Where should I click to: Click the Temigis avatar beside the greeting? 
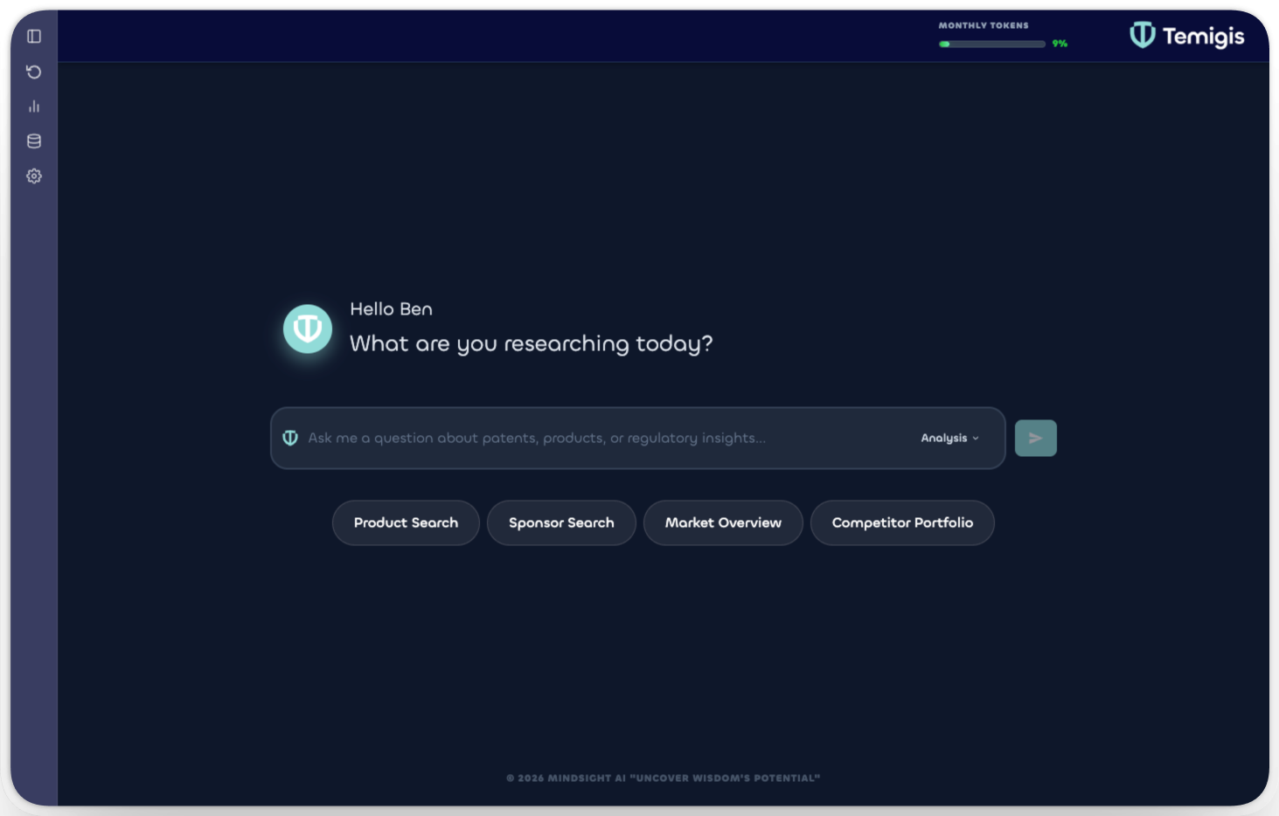(307, 328)
